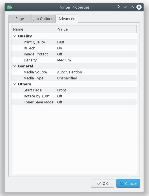Change the Toner Save Mode Off value
Image resolution: width=149 pixels, height=196 pixels.
point(60,102)
